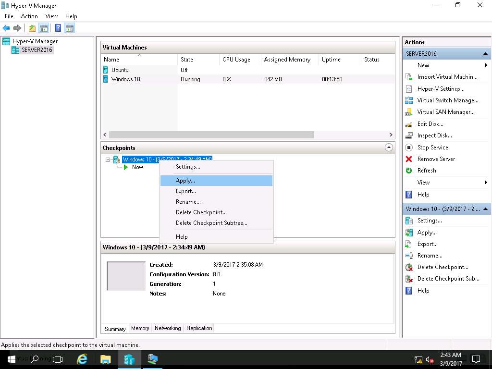Image resolution: width=492 pixels, height=369 pixels.
Task: Select the Hyper-V Manager root node
Action: (x=35, y=41)
